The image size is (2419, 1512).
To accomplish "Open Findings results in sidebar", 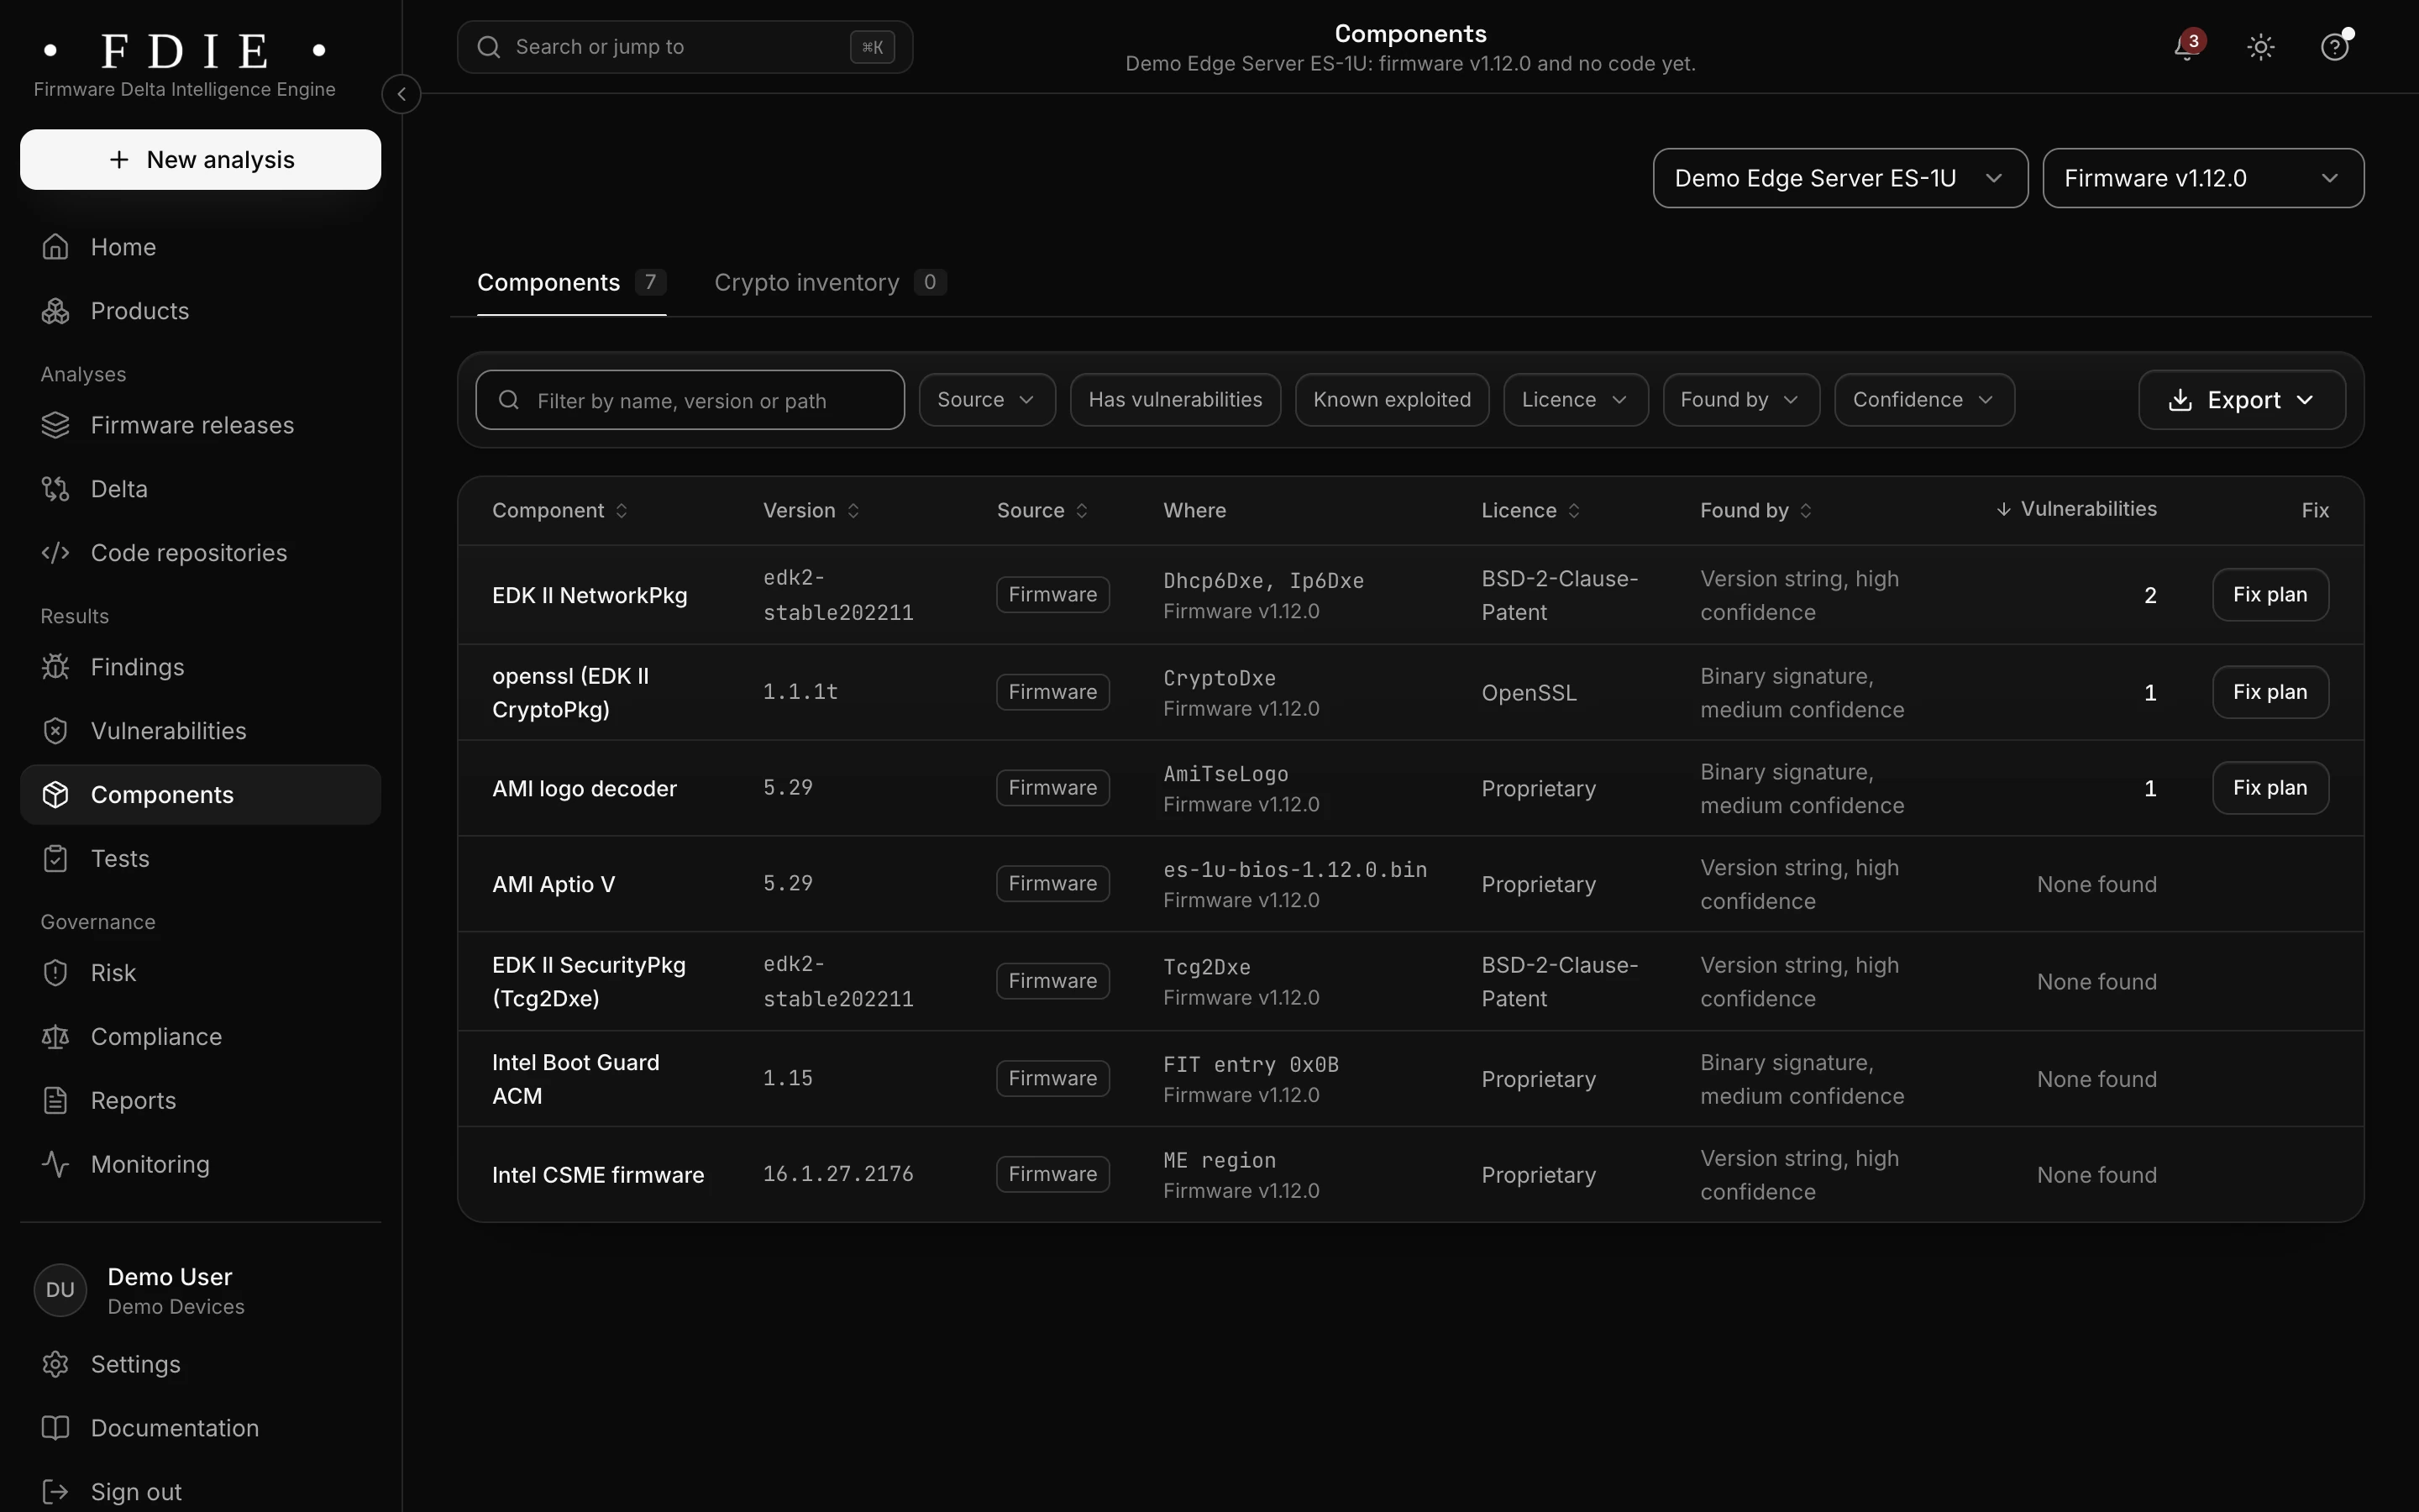I will point(200,667).
